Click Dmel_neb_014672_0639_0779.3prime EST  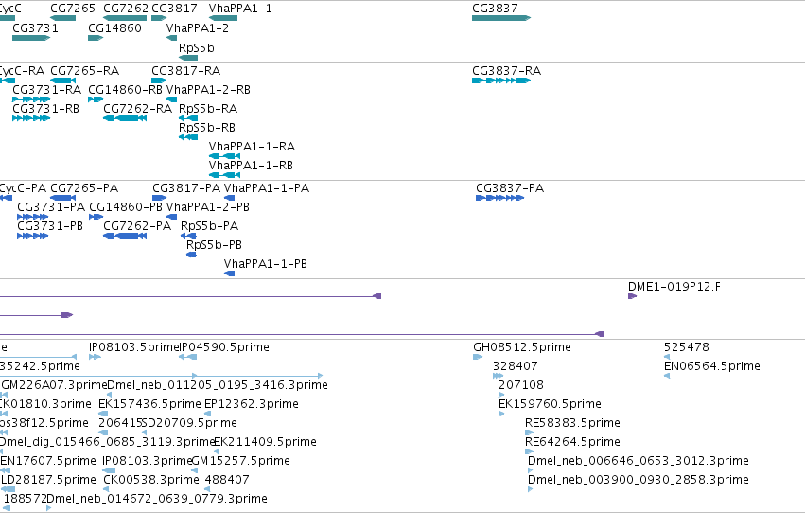point(49,508)
